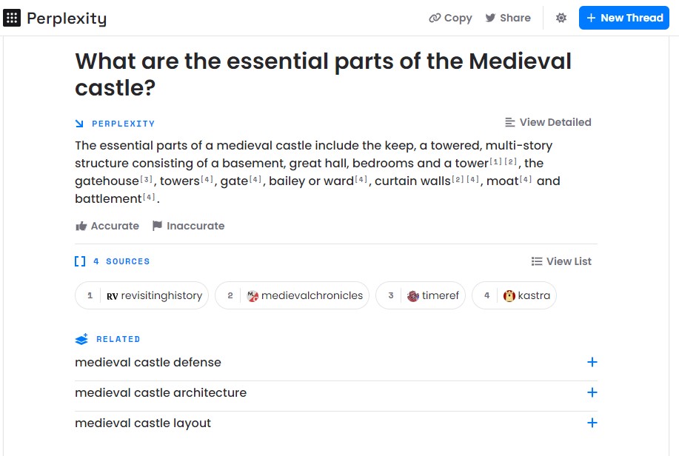
Task: Expand medieval castle architecture plus icon
Action: point(592,392)
